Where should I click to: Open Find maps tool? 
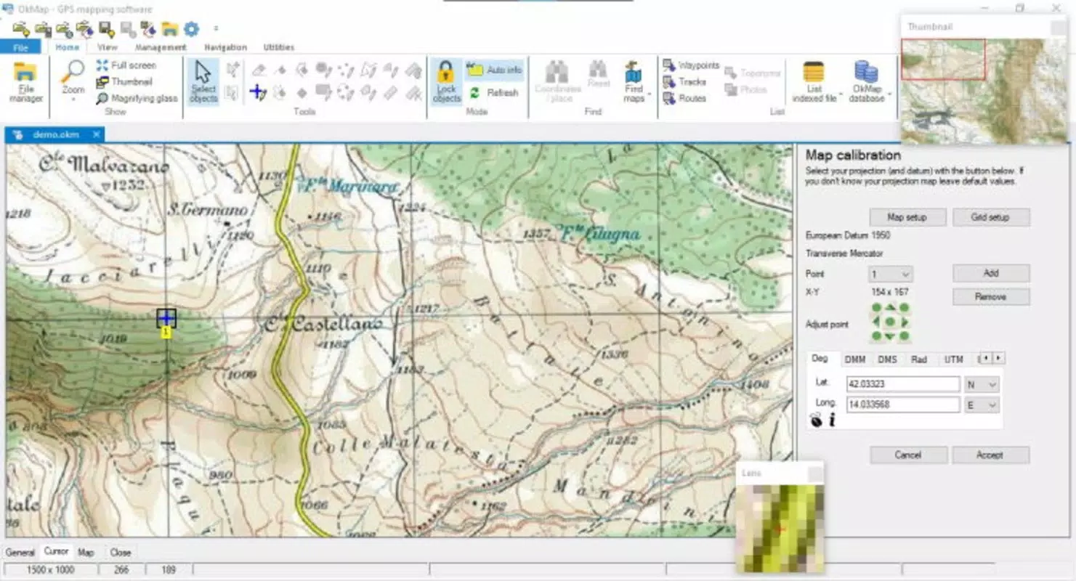tap(634, 82)
